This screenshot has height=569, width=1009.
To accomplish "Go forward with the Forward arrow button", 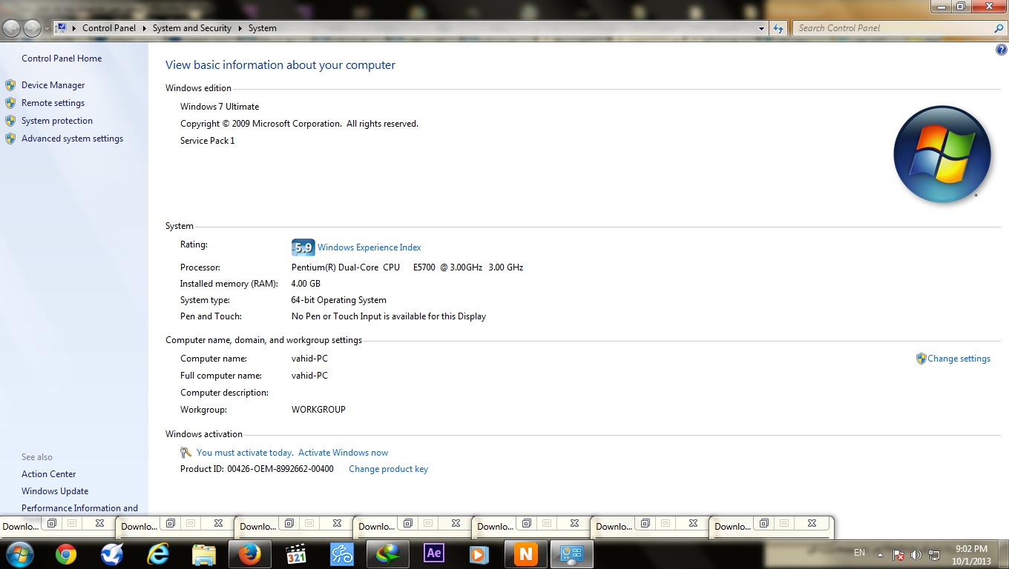I will click(32, 28).
